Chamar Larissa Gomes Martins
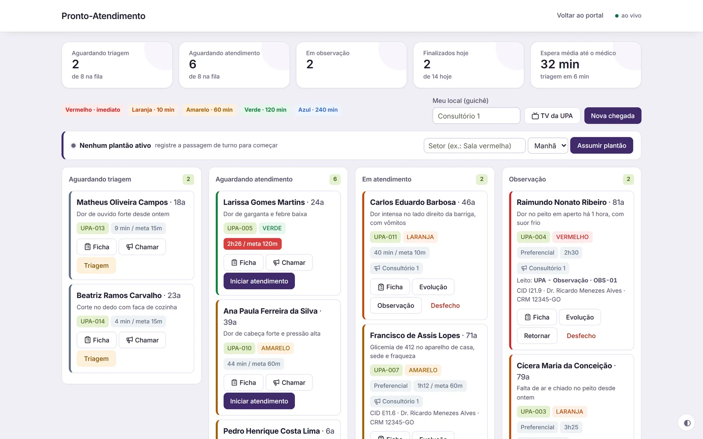This screenshot has width=703, height=439. 289,263
